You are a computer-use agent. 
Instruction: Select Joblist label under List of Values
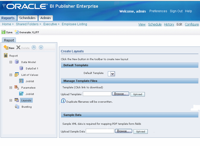30,81
